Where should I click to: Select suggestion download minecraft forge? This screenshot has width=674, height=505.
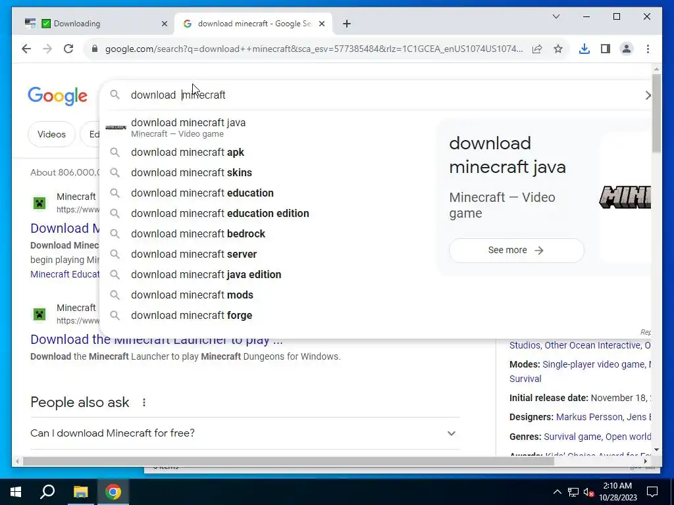tap(267, 316)
